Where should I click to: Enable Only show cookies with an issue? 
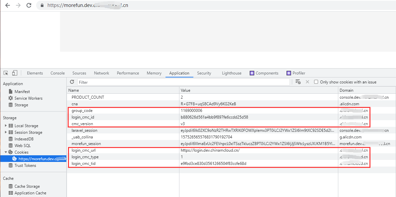pos(316,82)
